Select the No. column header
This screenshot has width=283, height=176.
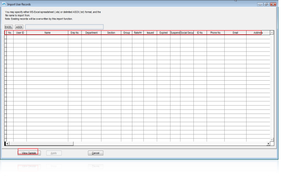click(10, 33)
